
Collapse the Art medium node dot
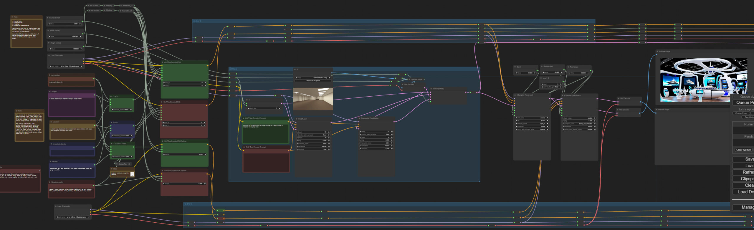point(49,75)
